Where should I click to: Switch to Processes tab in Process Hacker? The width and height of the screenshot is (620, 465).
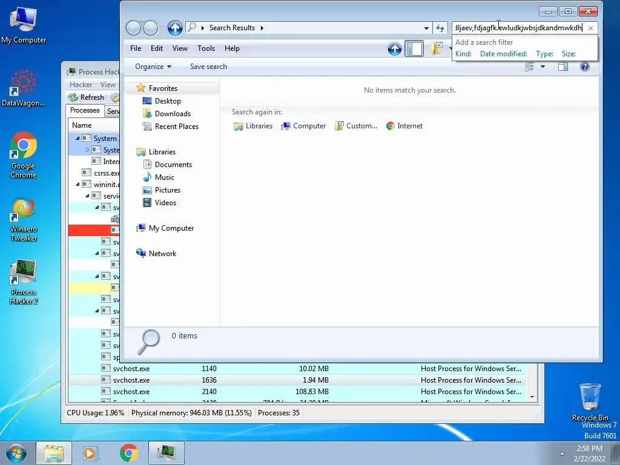[x=85, y=110]
